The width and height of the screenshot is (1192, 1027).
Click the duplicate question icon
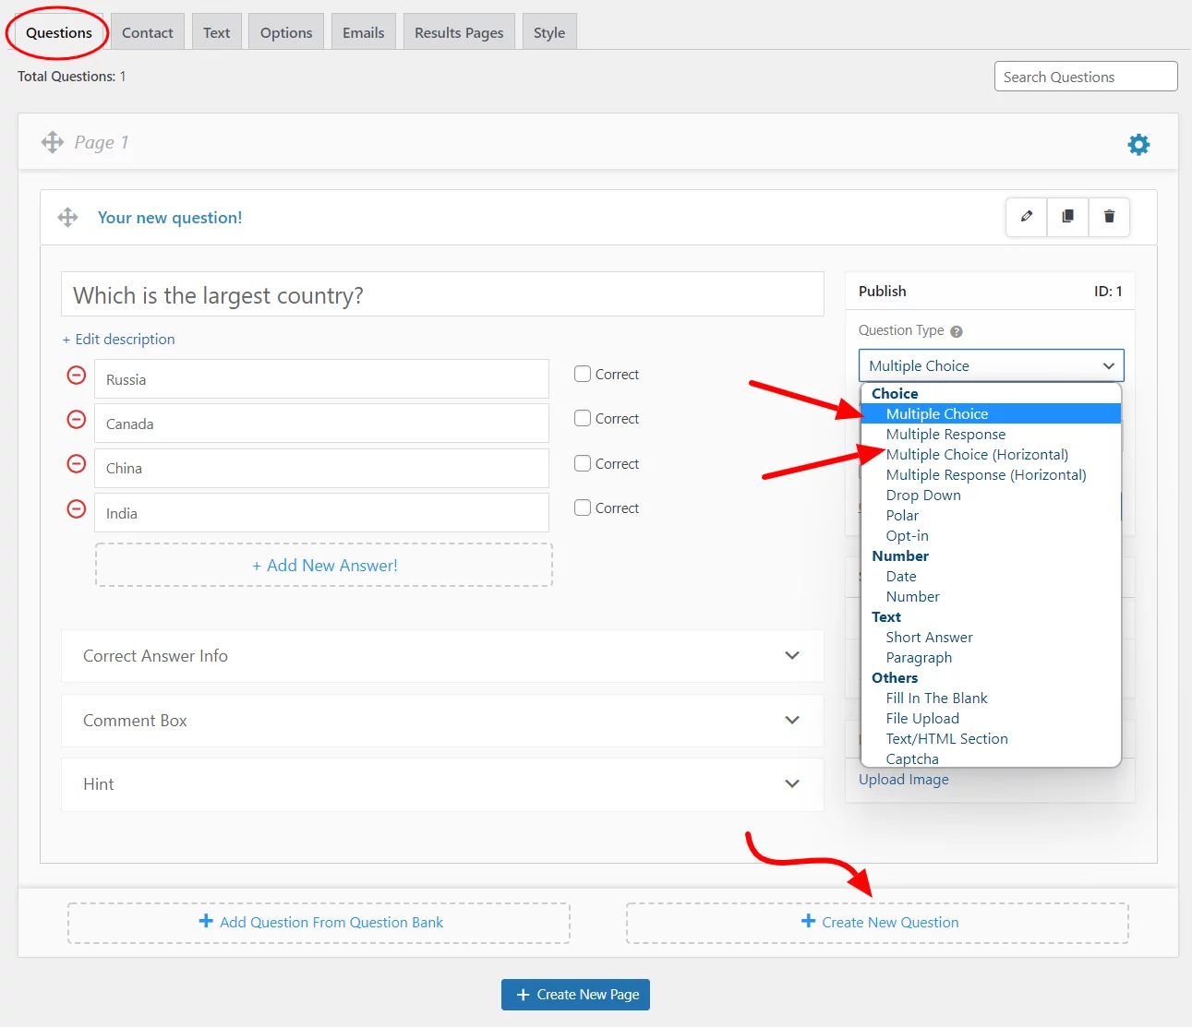click(1067, 217)
